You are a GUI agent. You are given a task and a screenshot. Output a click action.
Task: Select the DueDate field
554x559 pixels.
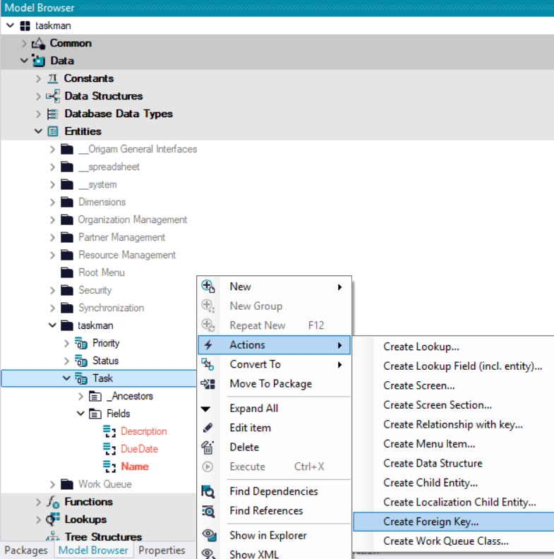click(139, 449)
